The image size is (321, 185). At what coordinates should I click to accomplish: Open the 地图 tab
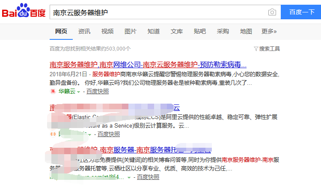[x=246, y=31]
